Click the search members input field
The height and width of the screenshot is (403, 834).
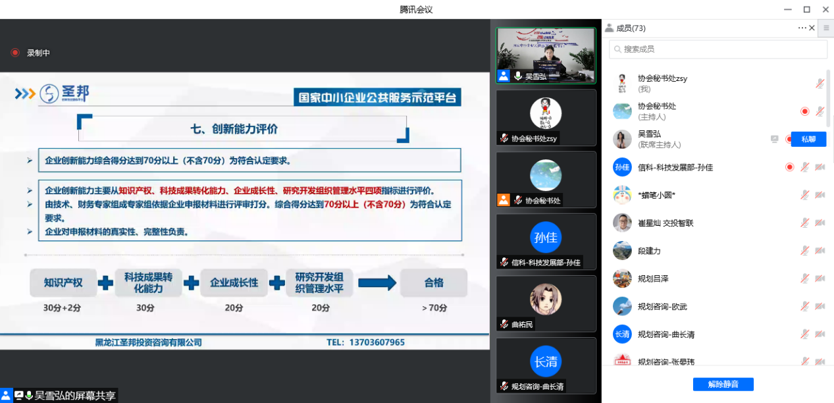[x=717, y=49]
